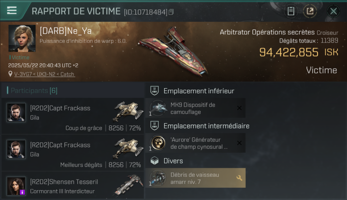Open Ne_Ya victim portrait
Screen dimensions: 347x200
tap(22, 38)
